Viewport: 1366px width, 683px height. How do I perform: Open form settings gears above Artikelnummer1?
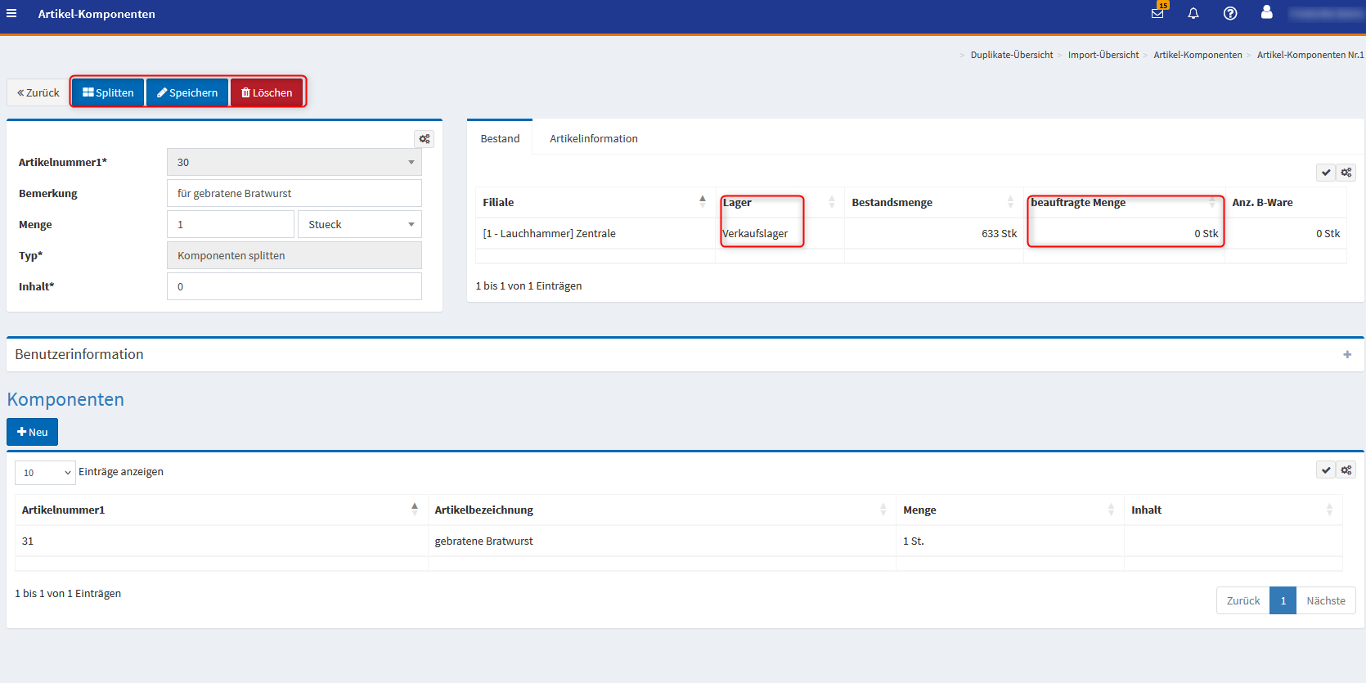[425, 139]
